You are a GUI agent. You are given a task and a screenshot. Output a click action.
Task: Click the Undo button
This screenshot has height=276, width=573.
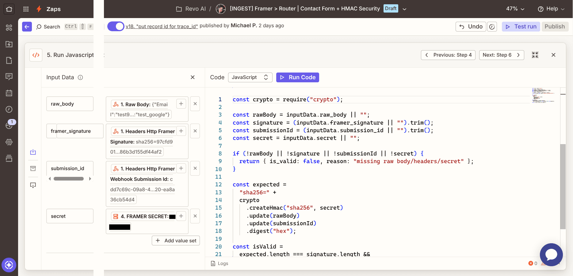[471, 27]
